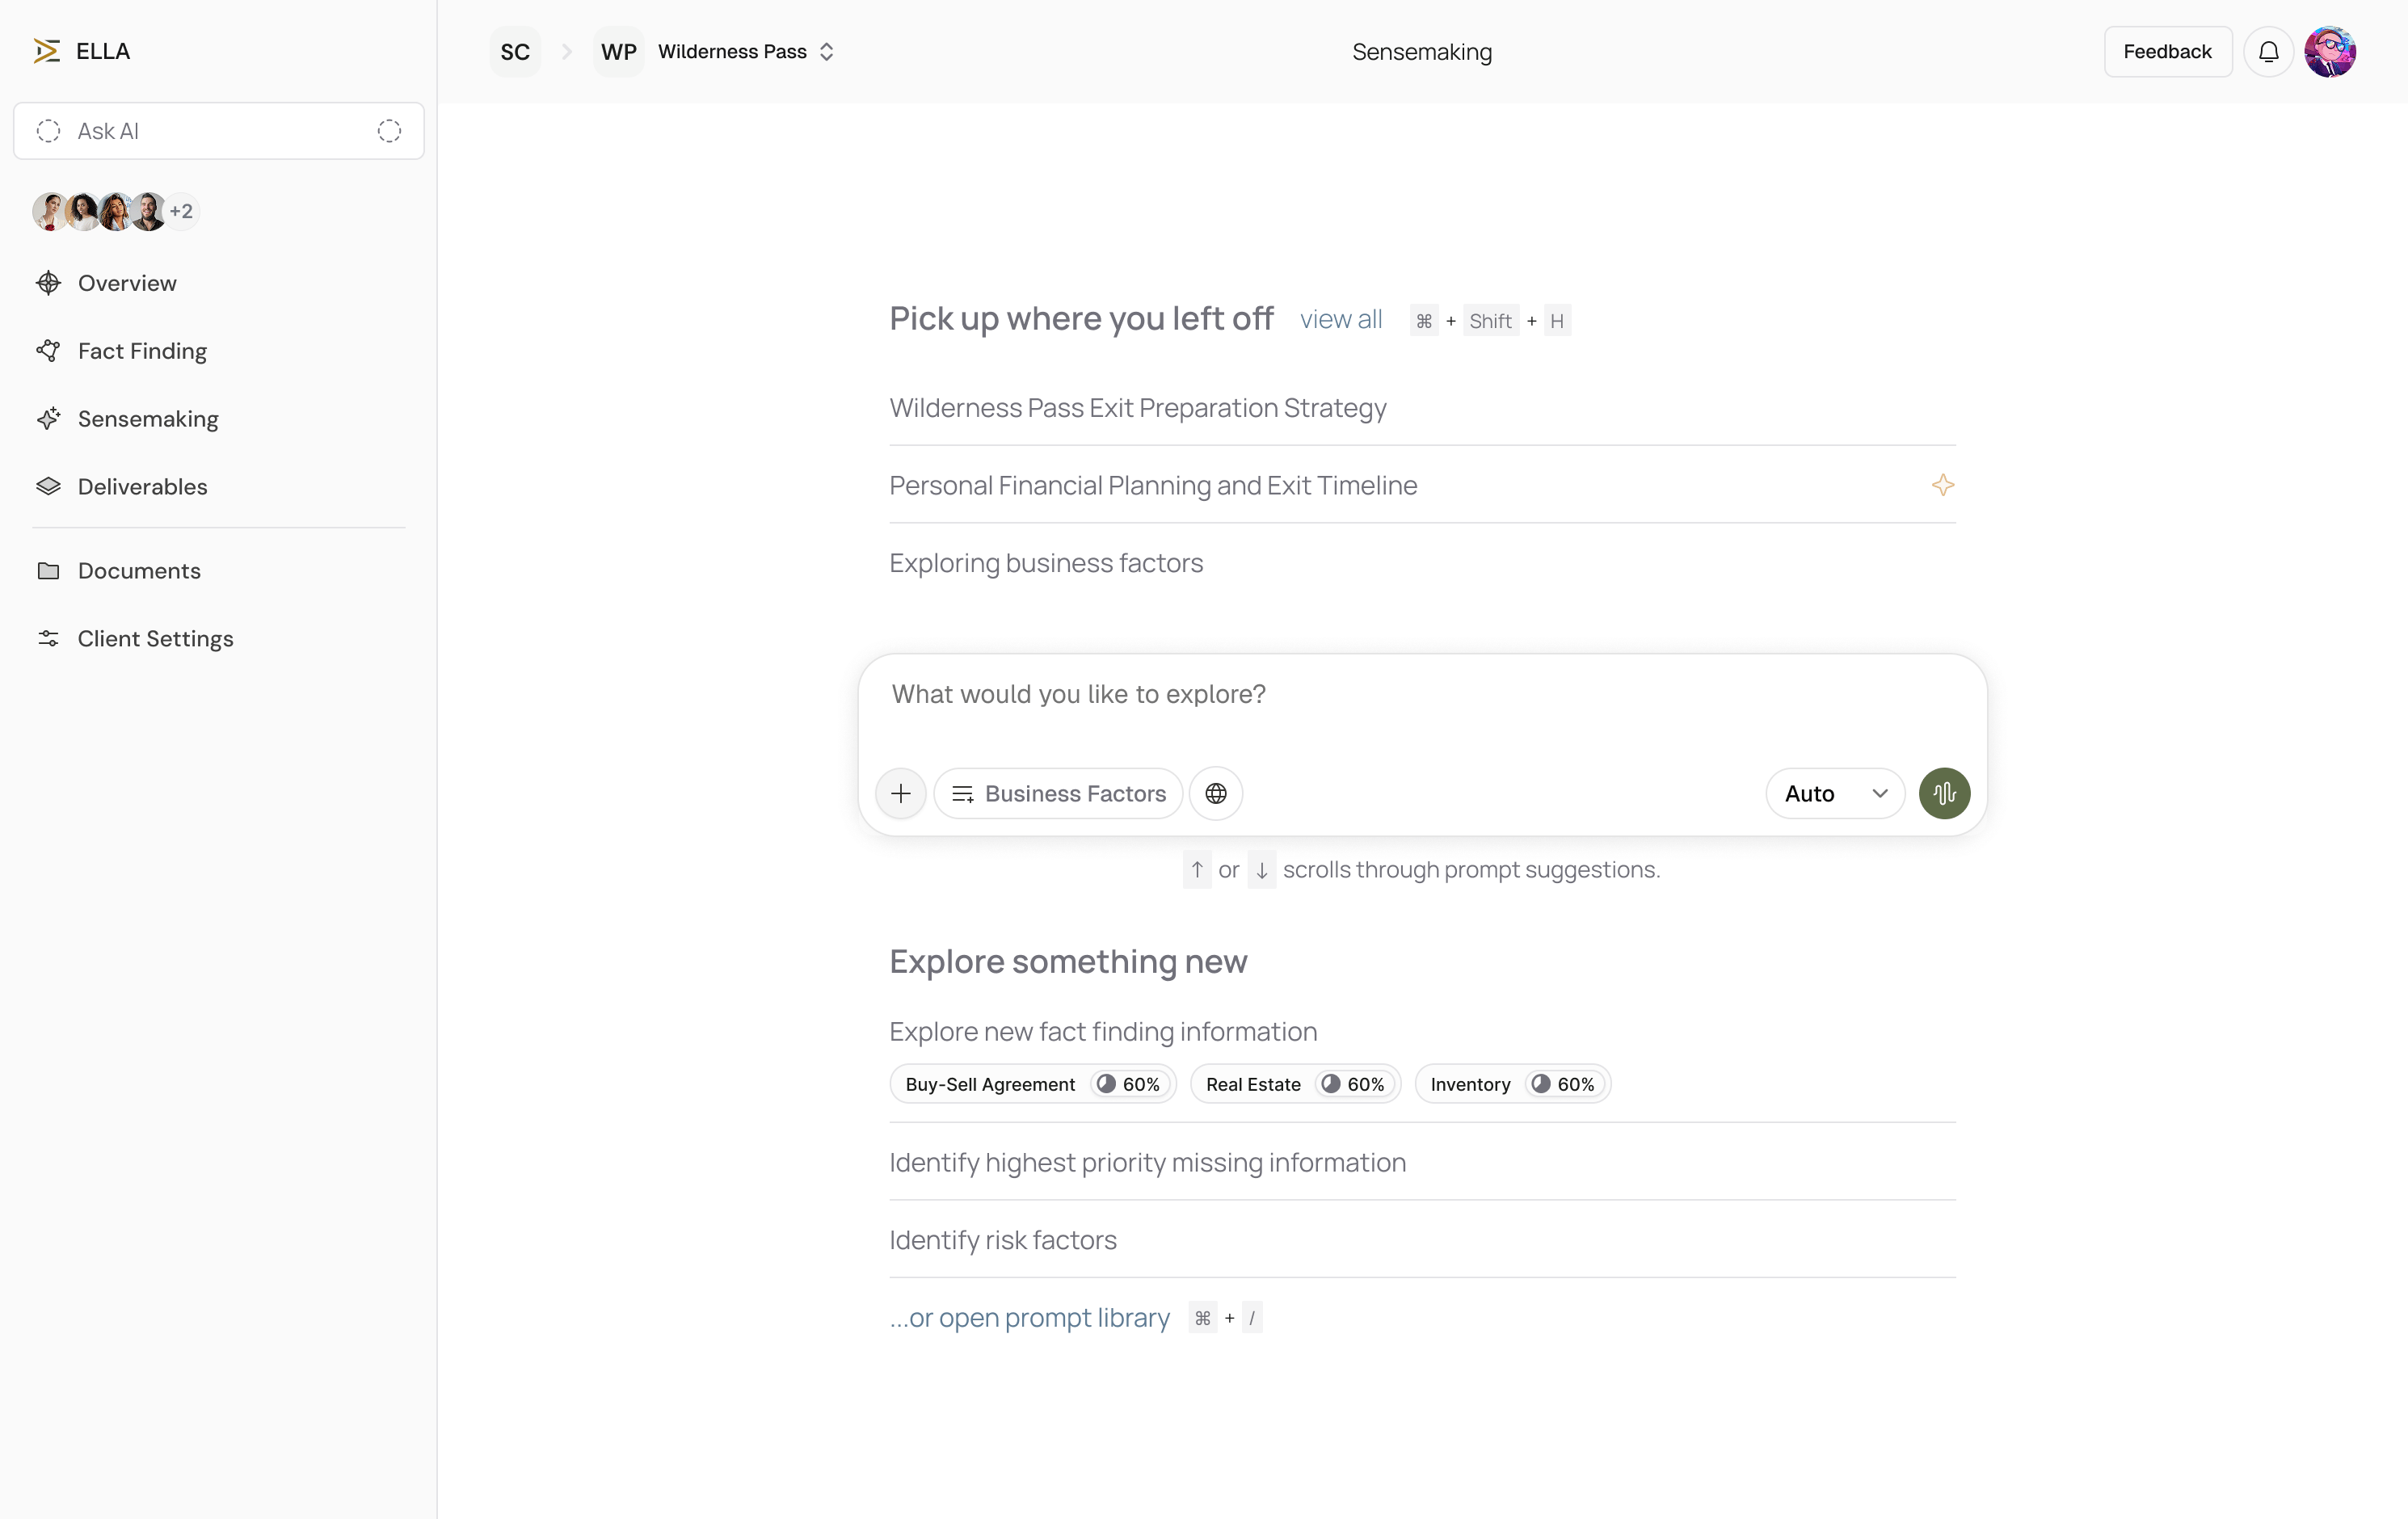Enable web search via the globe icon
Viewport: 2408px width, 1519px height.
pyautogui.click(x=1215, y=793)
